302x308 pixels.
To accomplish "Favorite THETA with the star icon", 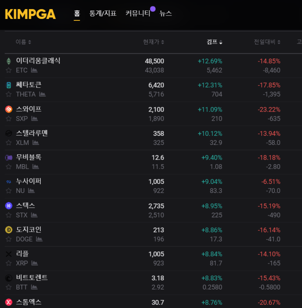I will click(x=9, y=94).
